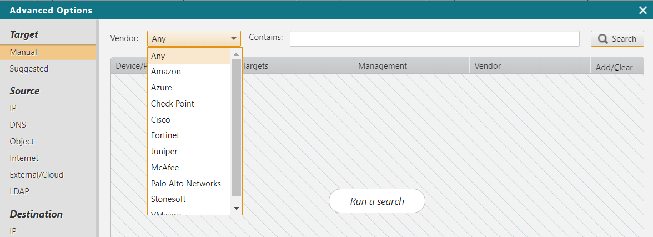Click the Management column header
The height and width of the screenshot is (237, 653).
click(383, 66)
